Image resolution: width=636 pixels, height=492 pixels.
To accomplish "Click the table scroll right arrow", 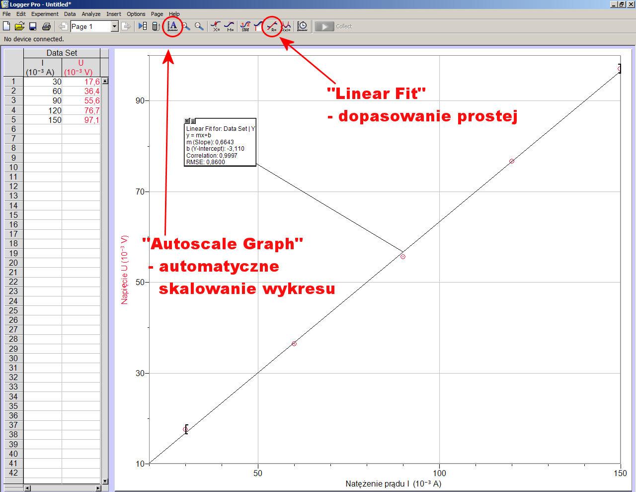I will coord(98,489).
